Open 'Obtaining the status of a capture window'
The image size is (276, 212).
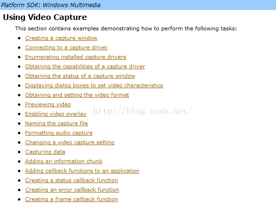point(80,76)
